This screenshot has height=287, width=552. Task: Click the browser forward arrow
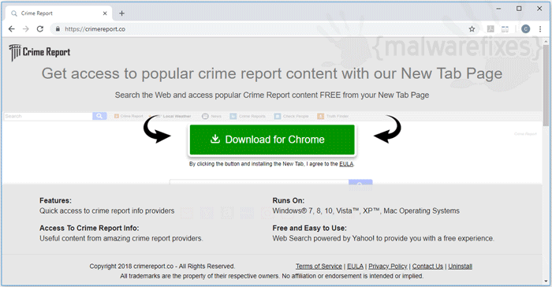[26, 29]
